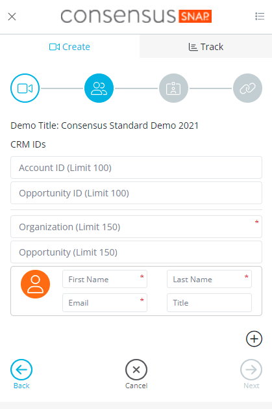Add another recipient with plus icon
This screenshot has width=272, height=409.
[254, 339]
